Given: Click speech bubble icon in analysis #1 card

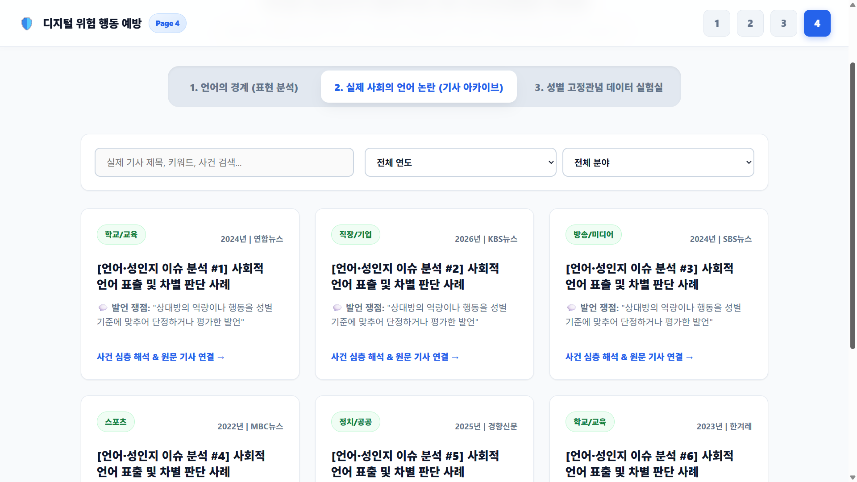Looking at the screenshot, I should (x=103, y=308).
